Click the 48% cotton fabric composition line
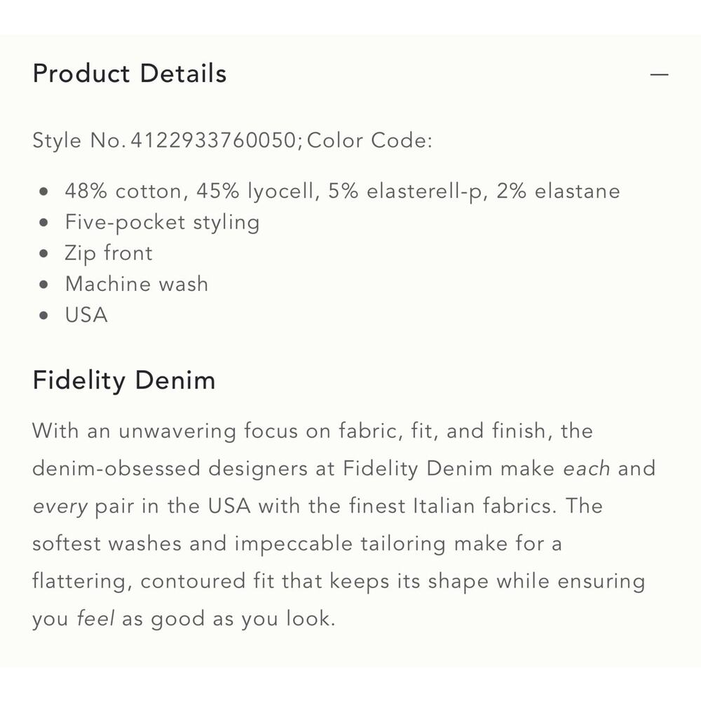The width and height of the screenshot is (701, 701). coord(343,191)
